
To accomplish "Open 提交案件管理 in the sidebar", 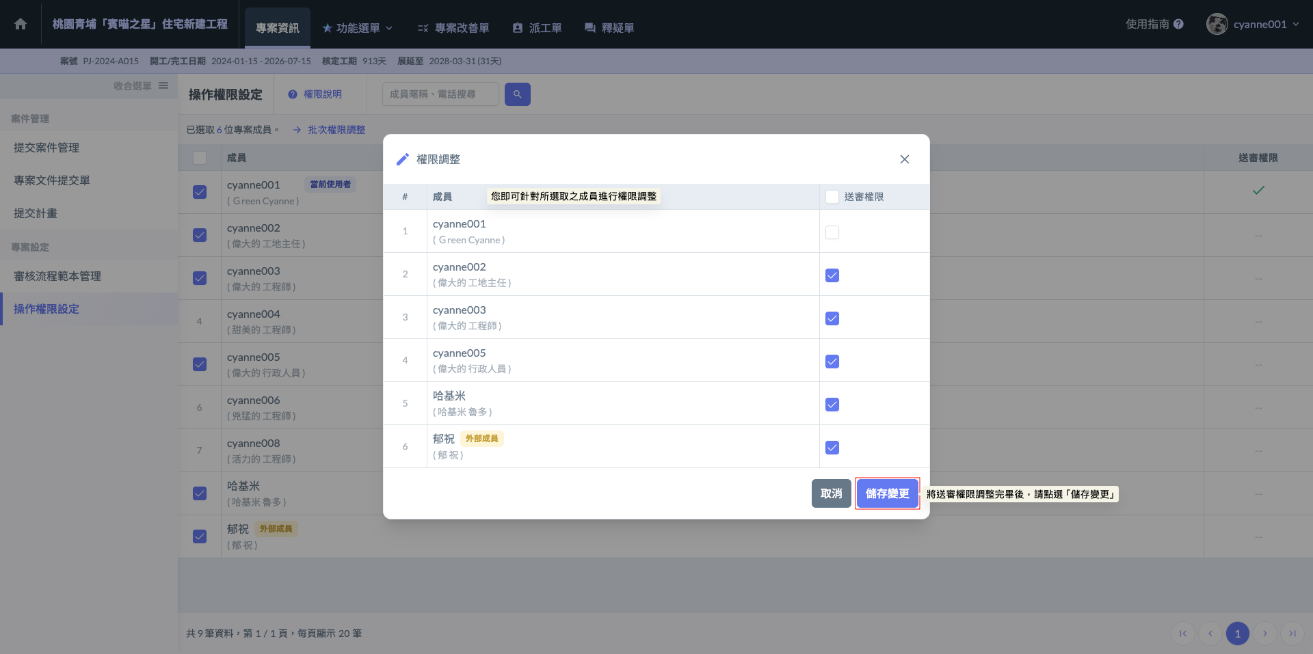I will (x=89, y=148).
